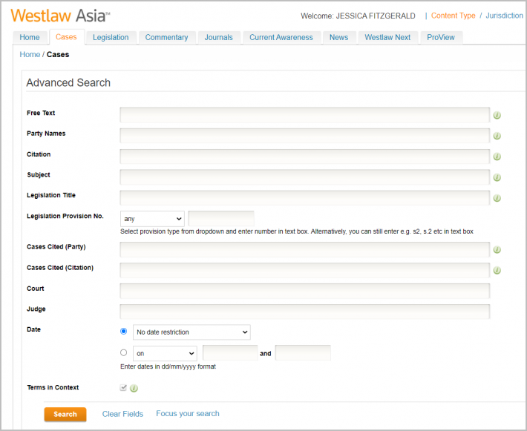The image size is (527, 431).
Task: Open the 'on' date operator dropdown
Action: (x=165, y=353)
